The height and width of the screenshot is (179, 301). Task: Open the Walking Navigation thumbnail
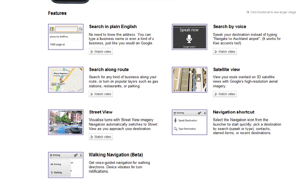[x=66, y=165]
